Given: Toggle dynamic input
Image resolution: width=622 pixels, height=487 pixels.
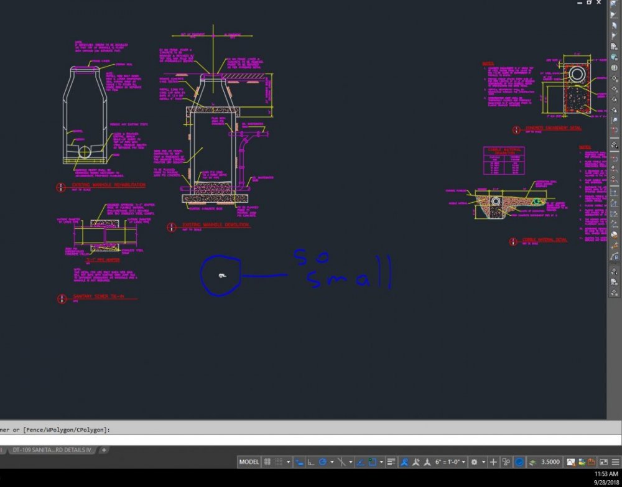Looking at the screenshot, I should coord(300,461).
